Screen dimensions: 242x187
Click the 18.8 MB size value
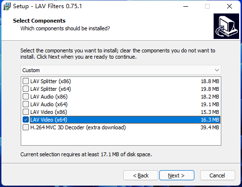point(210,81)
